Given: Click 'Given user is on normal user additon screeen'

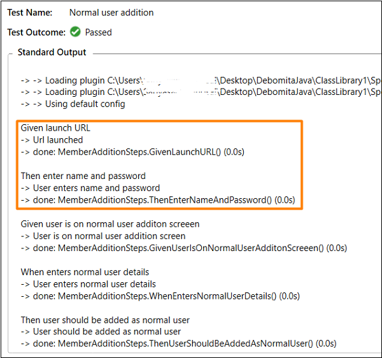Looking at the screenshot, I should (110, 224).
